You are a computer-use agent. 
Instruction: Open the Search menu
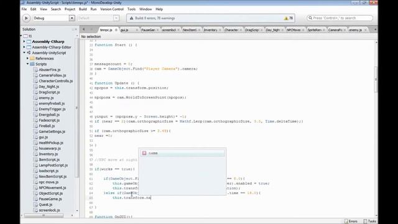[x=56, y=9]
